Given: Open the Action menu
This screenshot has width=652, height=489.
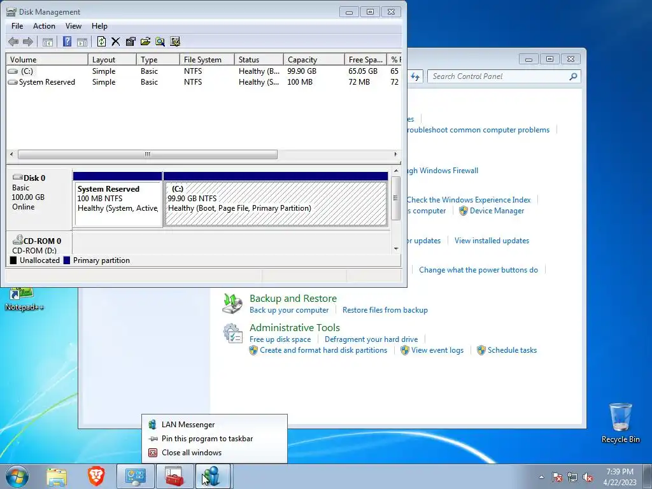Looking at the screenshot, I should point(44,25).
